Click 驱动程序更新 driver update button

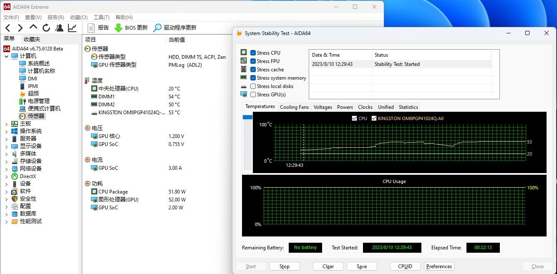[x=174, y=28]
